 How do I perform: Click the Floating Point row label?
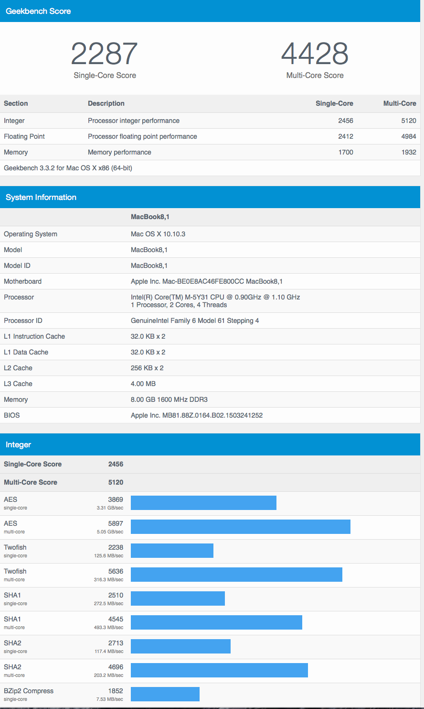click(24, 136)
